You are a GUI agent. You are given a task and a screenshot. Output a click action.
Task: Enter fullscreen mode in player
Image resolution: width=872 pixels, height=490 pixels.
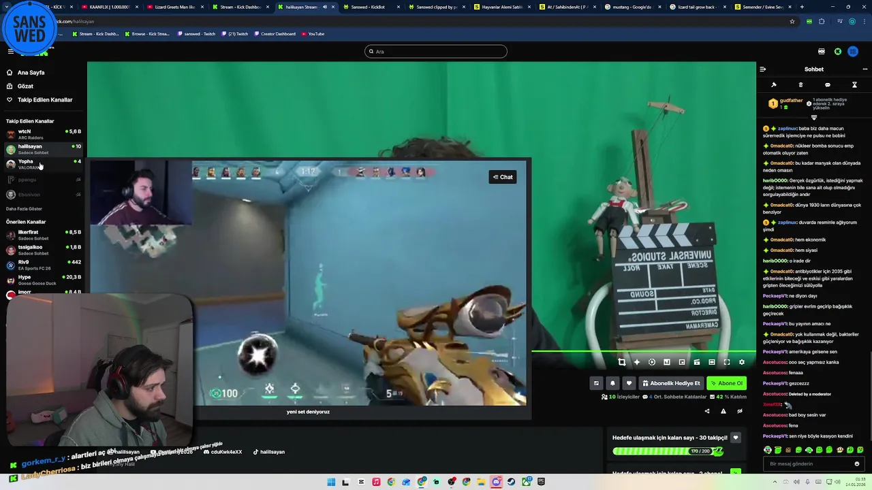[x=727, y=362]
